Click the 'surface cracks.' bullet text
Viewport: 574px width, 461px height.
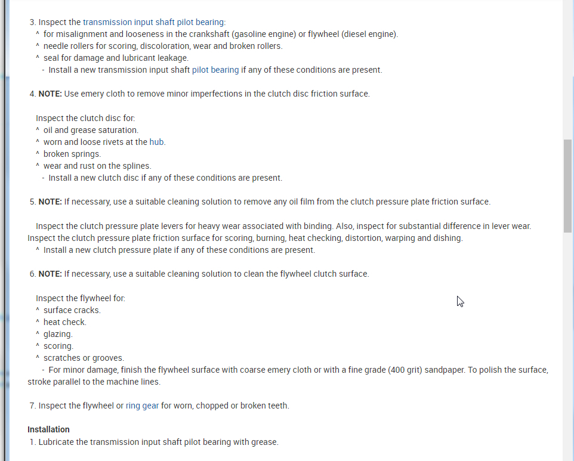point(72,310)
